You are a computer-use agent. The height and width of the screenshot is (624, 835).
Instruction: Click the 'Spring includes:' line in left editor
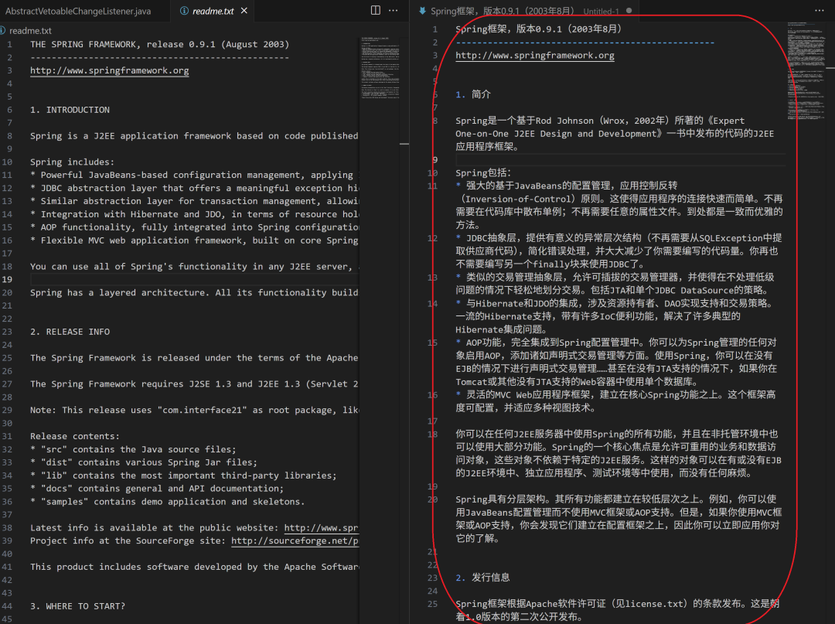[x=72, y=162]
